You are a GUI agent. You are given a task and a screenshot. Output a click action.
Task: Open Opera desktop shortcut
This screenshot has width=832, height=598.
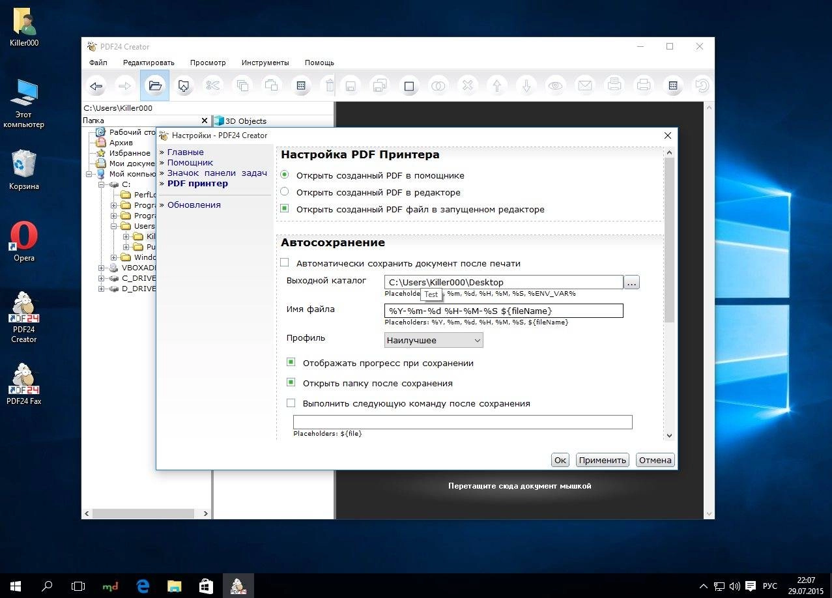pos(24,242)
